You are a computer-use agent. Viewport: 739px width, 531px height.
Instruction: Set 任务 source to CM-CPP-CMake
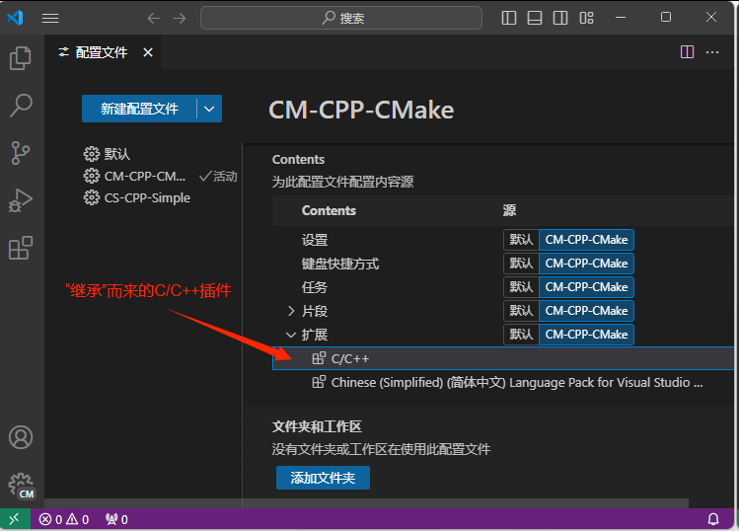click(586, 287)
